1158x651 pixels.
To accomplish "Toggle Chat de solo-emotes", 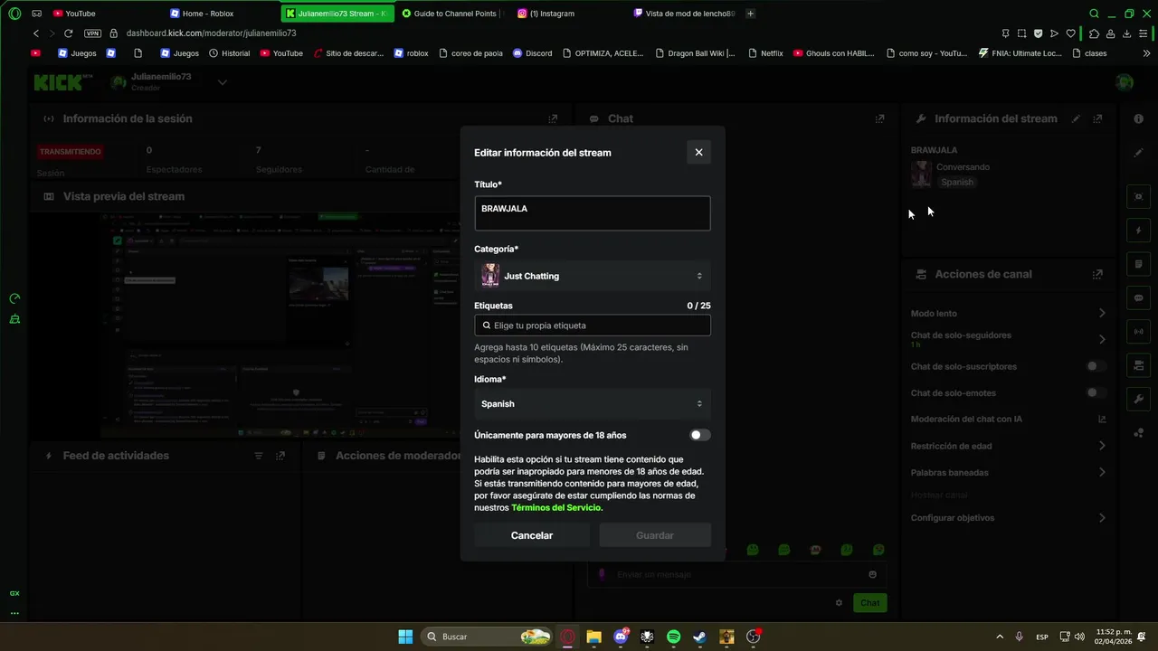I will coord(1096,392).
